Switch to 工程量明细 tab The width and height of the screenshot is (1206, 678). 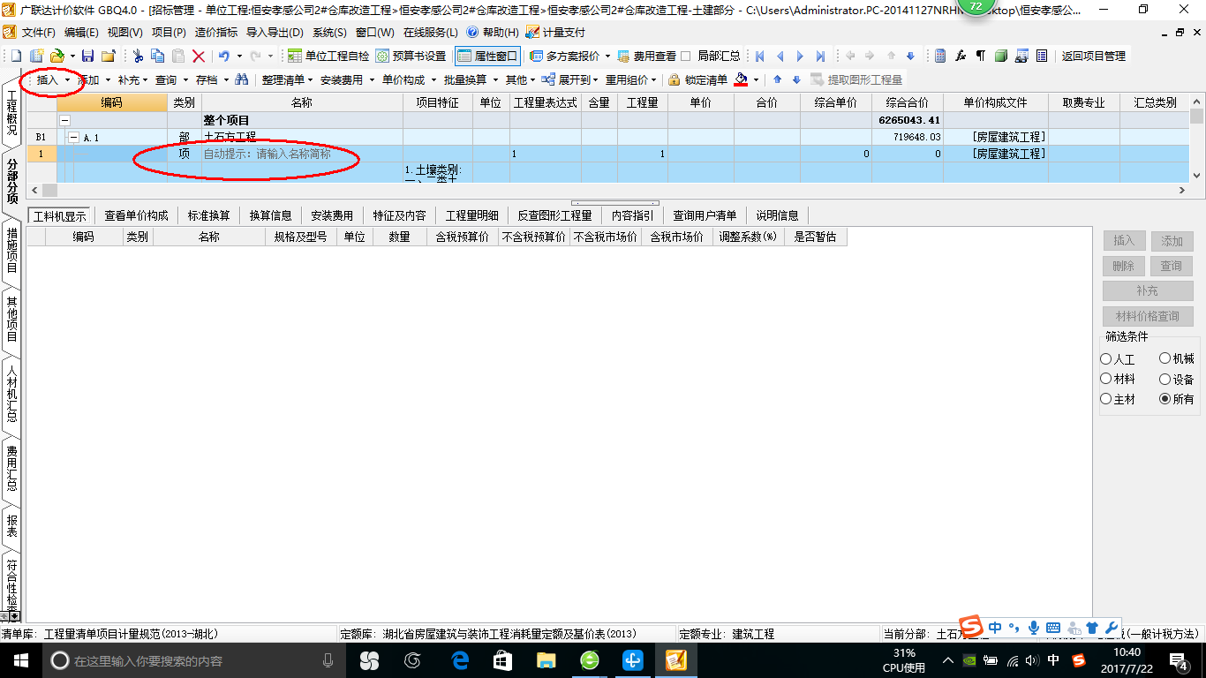click(x=471, y=215)
